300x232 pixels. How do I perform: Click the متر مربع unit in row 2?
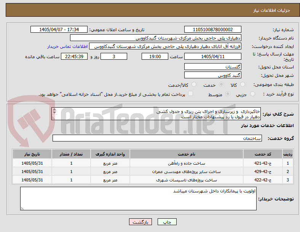pyautogui.click(x=110, y=172)
